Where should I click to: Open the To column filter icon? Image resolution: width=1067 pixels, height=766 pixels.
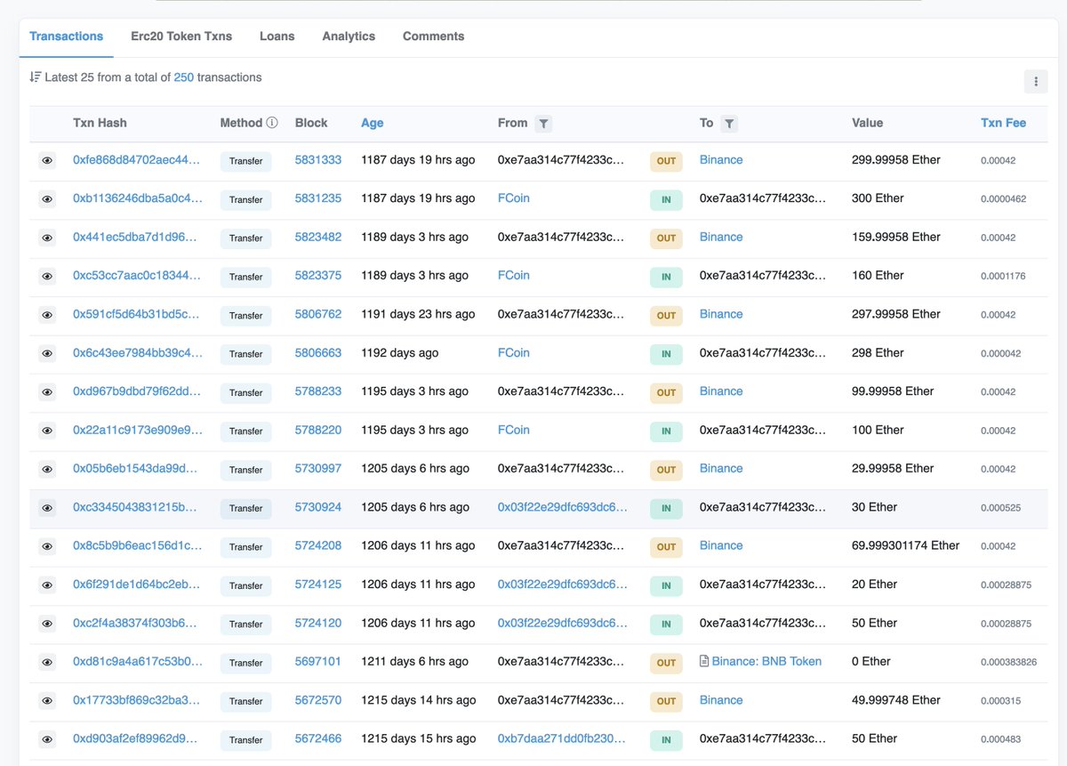(x=729, y=124)
